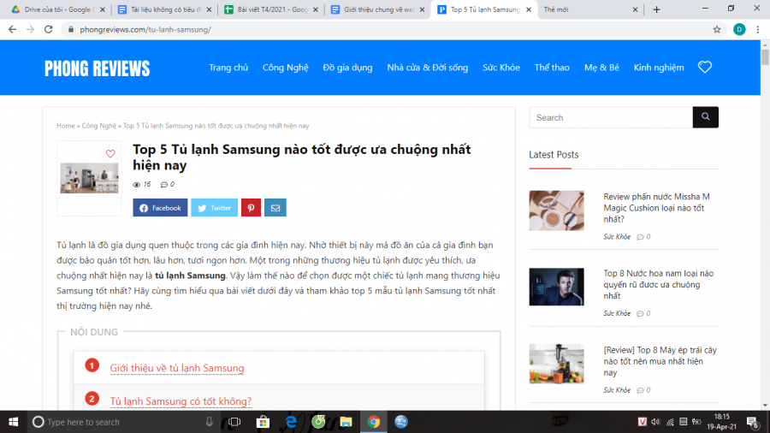Image resolution: width=770 pixels, height=433 pixels.
Task: Open the Công Nghệ menu item
Action: (x=285, y=68)
